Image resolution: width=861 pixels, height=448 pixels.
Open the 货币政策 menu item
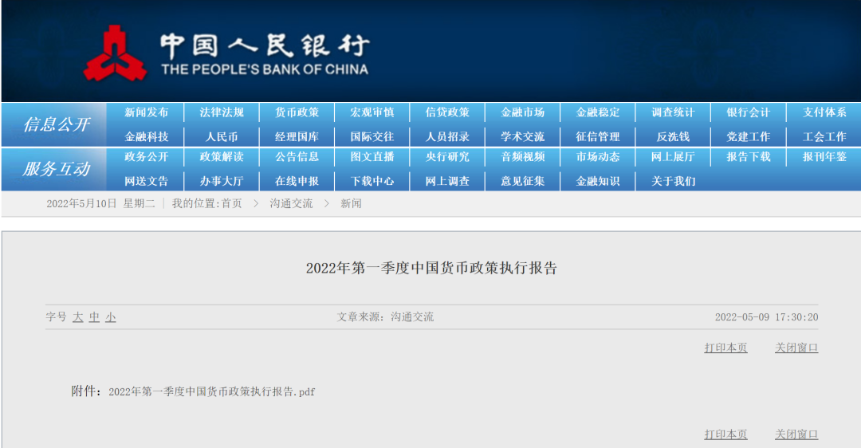pos(297,112)
